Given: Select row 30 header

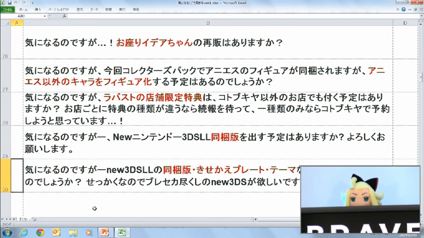Looking at the screenshot, I should pyautogui.click(x=5, y=176).
